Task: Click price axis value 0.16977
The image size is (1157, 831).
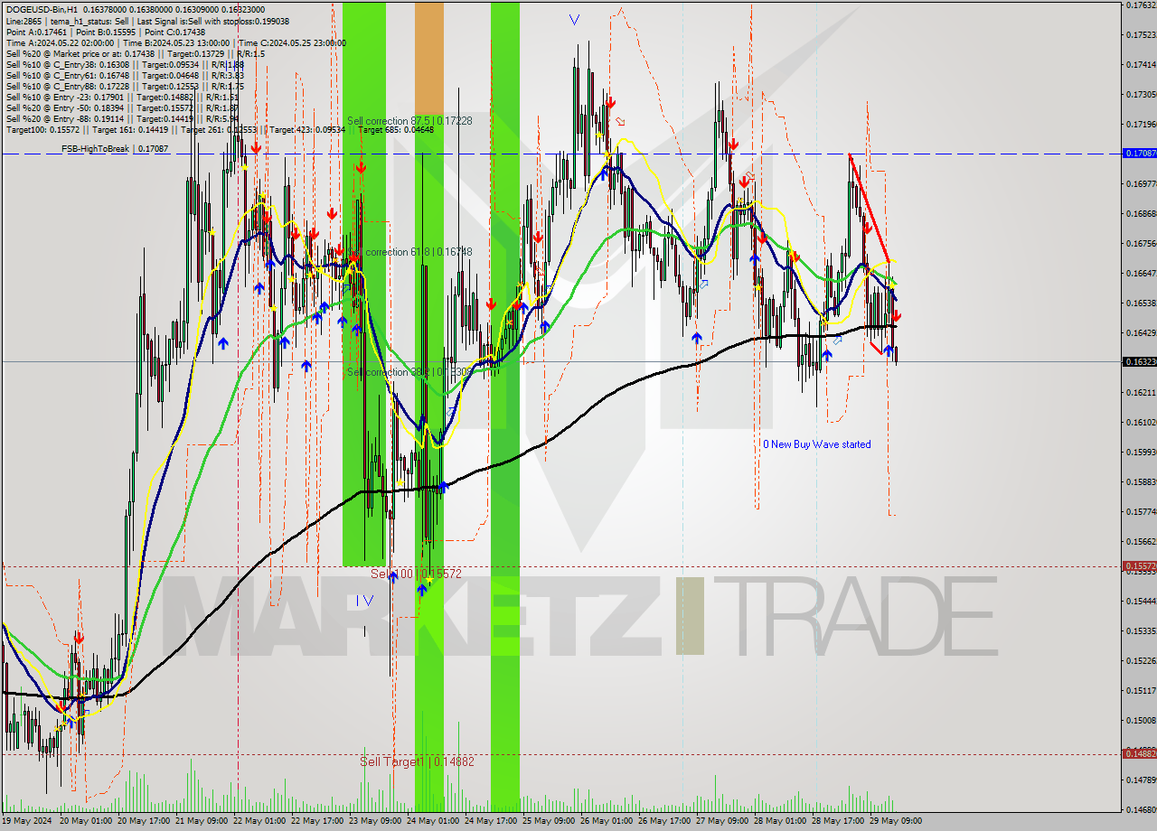Action: (x=1141, y=183)
